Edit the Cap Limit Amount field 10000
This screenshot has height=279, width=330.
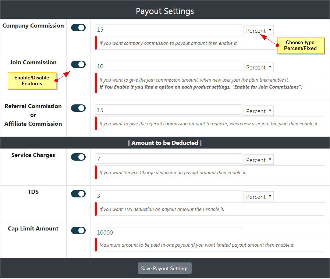point(168,232)
